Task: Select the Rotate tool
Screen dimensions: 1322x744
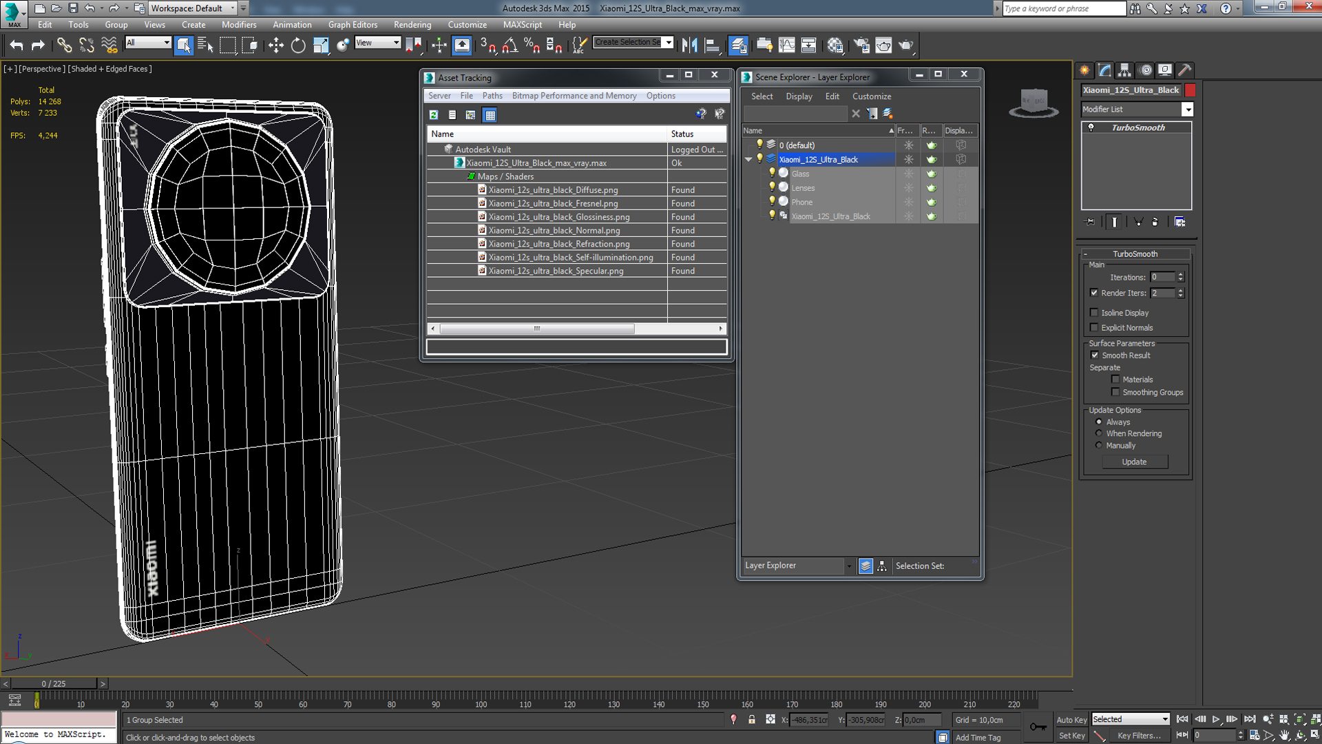Action: pyautogui.click(x=297, y=45)
